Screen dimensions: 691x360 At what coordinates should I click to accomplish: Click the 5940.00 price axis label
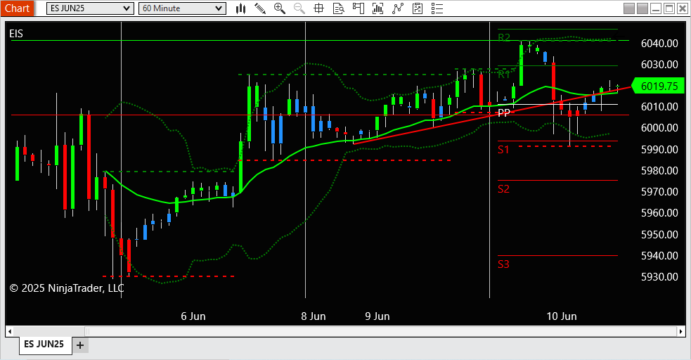click(659, 255)
